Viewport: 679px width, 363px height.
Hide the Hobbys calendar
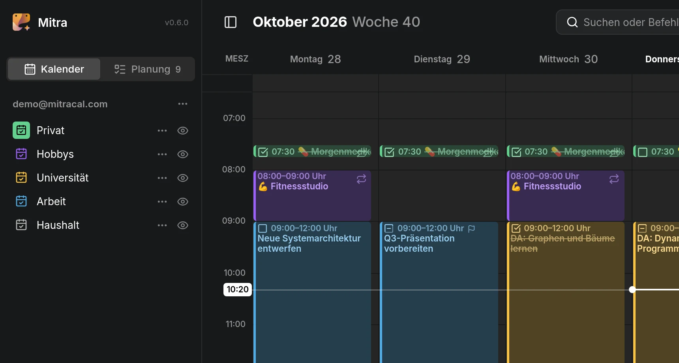[x=182, y=154]
